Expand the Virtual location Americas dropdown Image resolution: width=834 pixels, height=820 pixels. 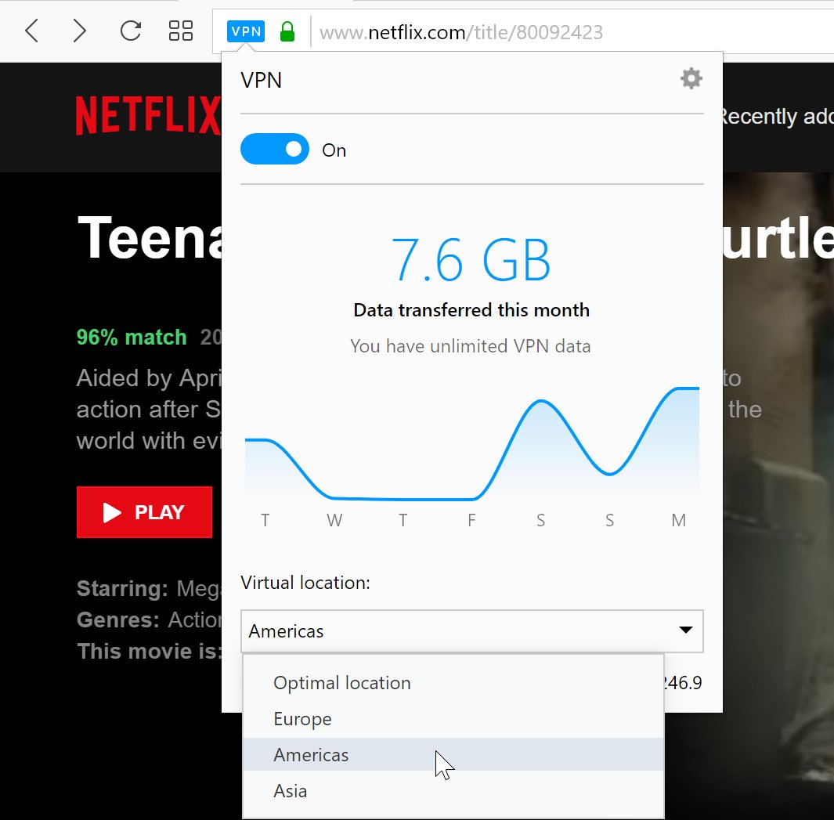[471, 631]
